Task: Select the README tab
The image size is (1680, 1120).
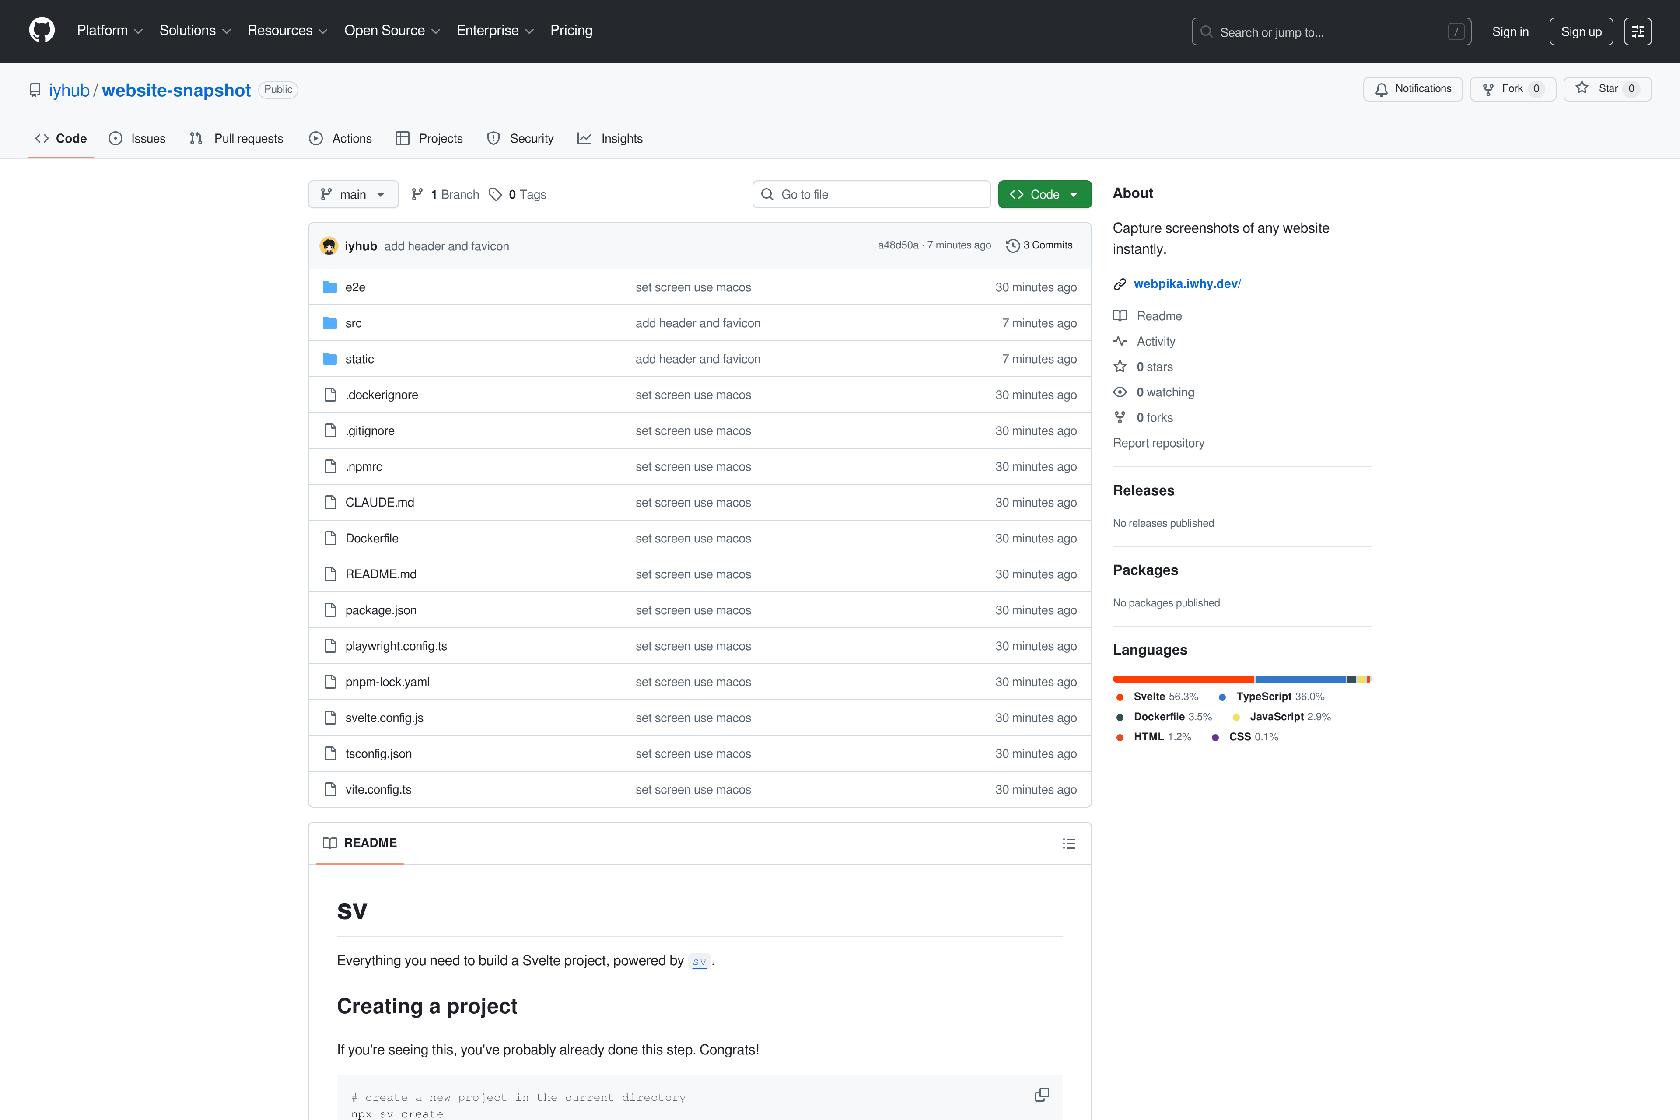Action: coord(360,843)
